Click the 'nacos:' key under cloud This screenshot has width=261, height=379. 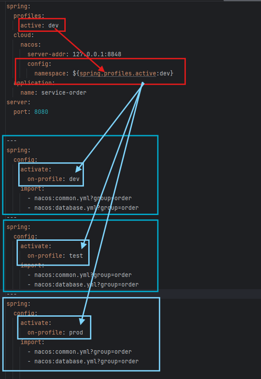(30, 44)
